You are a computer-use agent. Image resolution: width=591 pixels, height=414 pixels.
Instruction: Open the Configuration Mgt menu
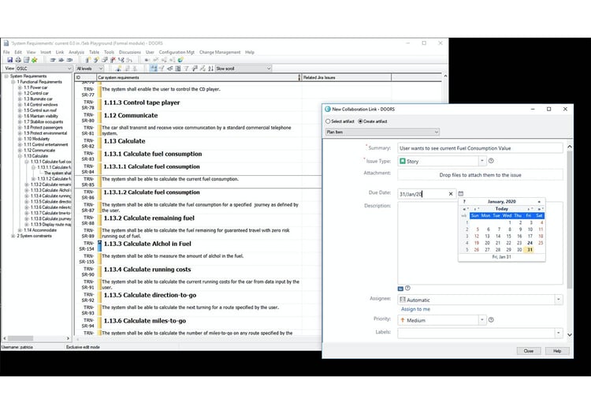coord(177,52)
